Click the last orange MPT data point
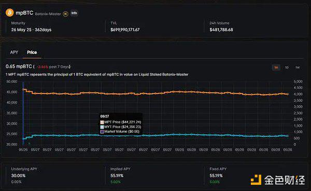The image size is (311, 191). 288,94
